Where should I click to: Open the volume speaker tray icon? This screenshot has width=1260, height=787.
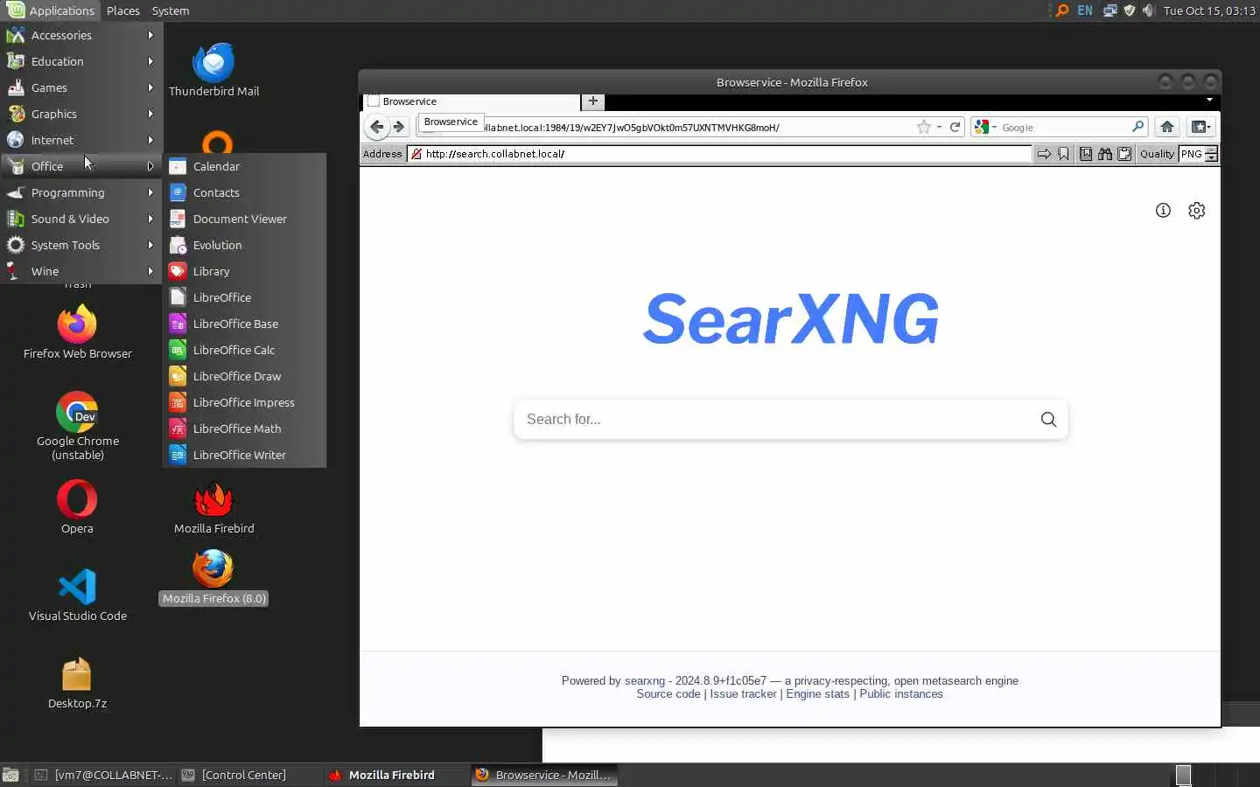[1148, 10]
